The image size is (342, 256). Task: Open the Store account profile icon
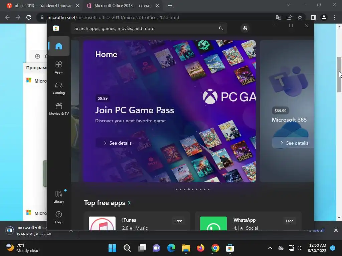point(245,28)
